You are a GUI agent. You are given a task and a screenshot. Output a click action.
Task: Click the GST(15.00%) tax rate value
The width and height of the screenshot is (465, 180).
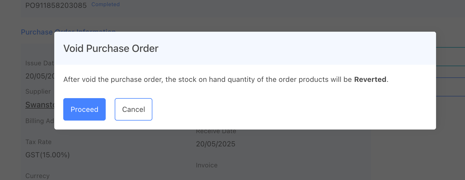tap(48, 155)
